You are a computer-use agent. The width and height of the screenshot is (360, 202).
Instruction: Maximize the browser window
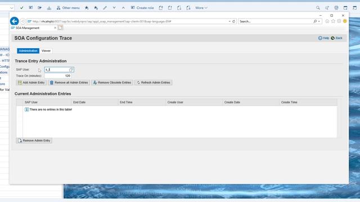(x=331, y=15)
